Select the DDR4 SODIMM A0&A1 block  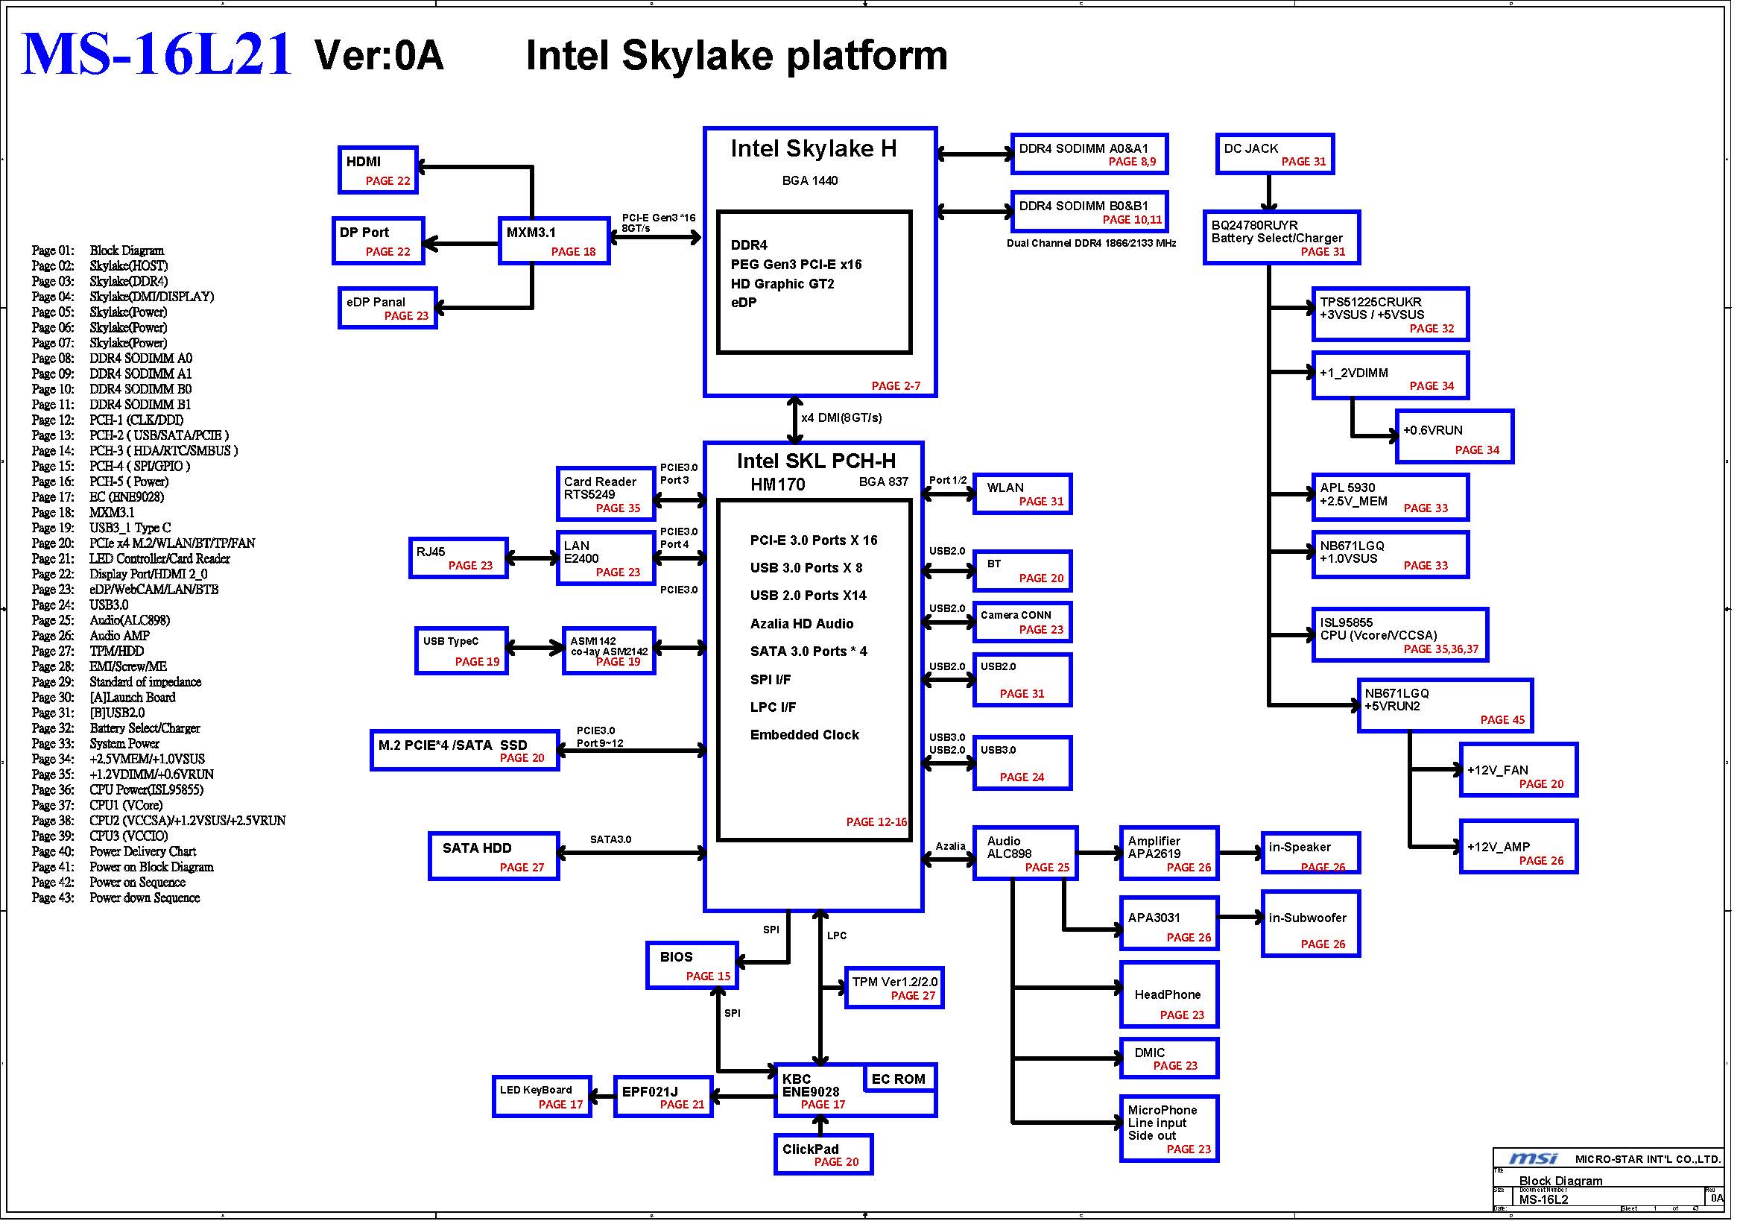point(1089,154)
